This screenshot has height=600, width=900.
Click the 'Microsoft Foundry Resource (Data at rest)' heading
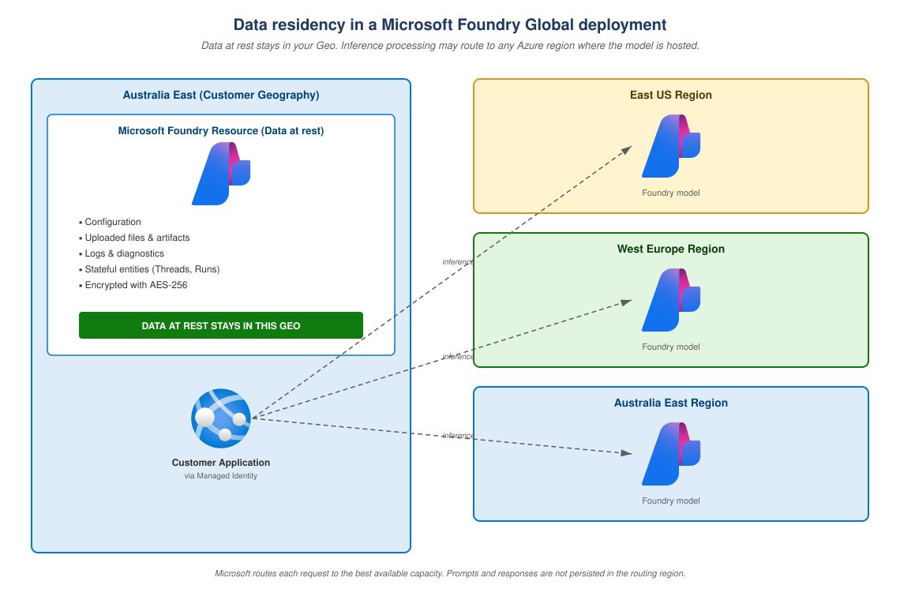click(221, 131)
